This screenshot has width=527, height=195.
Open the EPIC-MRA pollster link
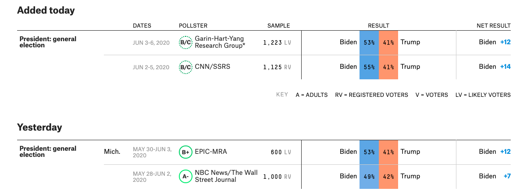tap(211, 152)
